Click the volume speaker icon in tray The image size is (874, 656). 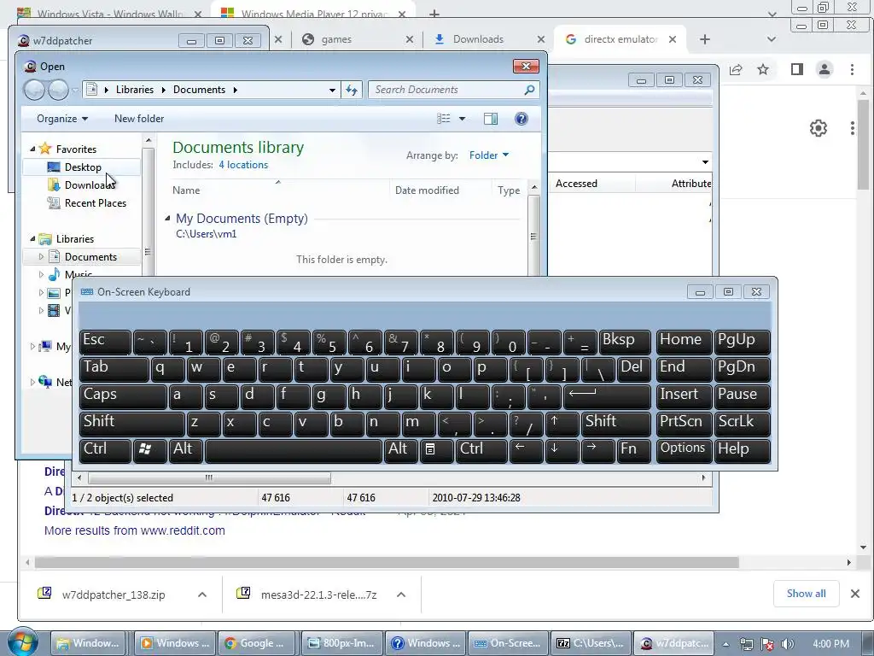coord(788,644)
